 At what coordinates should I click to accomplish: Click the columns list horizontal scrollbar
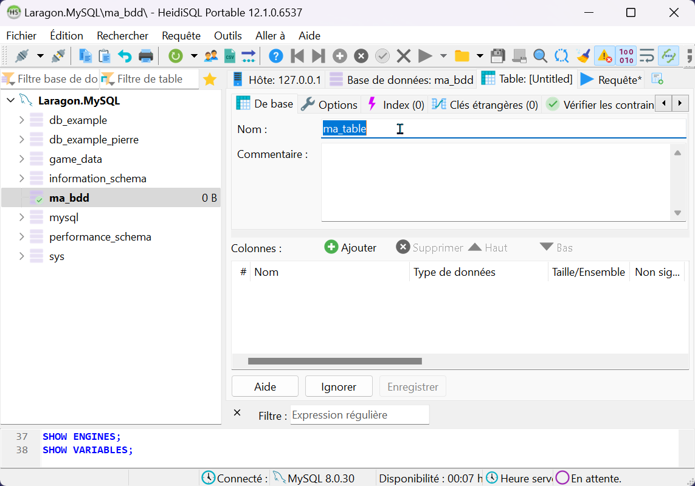pyautogui.click(x=334, y=361)
